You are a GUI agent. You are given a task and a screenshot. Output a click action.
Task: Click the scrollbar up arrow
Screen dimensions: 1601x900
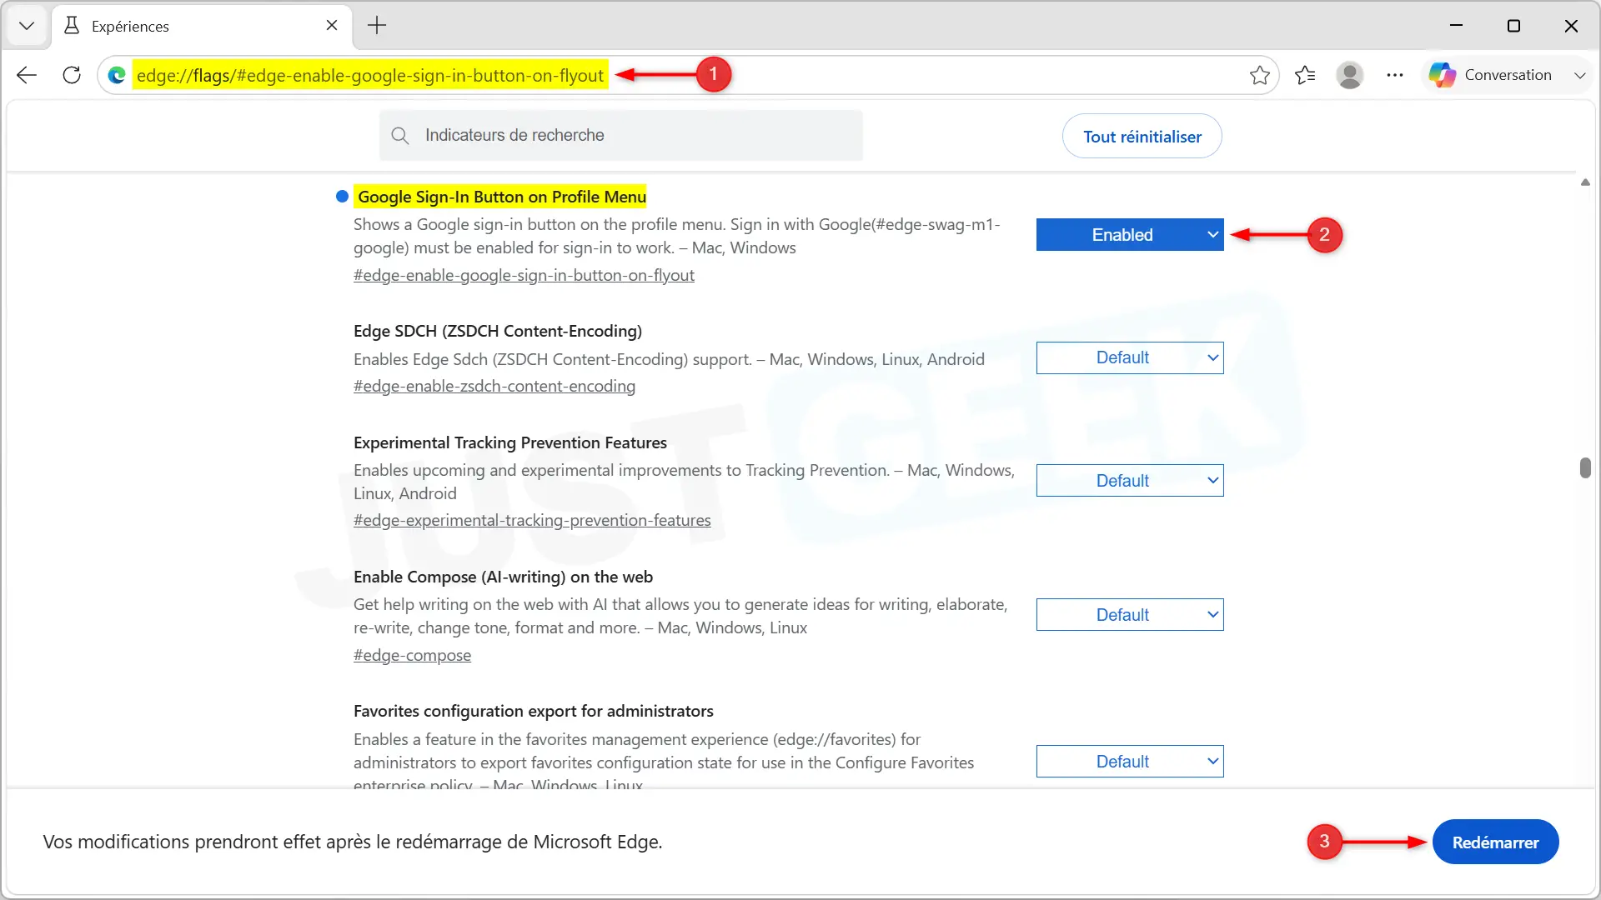click(1585, 182)
